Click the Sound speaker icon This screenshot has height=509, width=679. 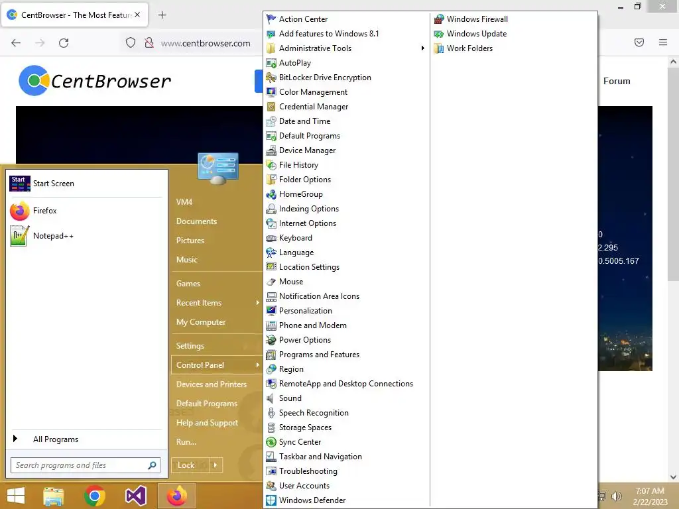coord(271,398)
